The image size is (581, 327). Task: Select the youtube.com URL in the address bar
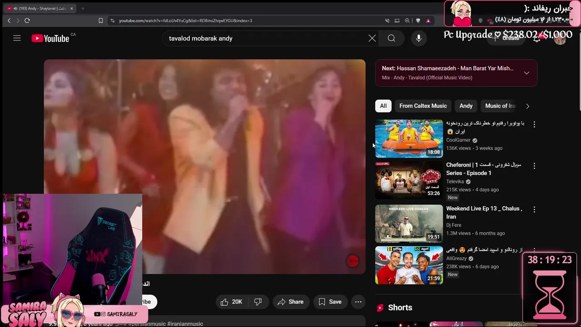[x=185, y=20]
